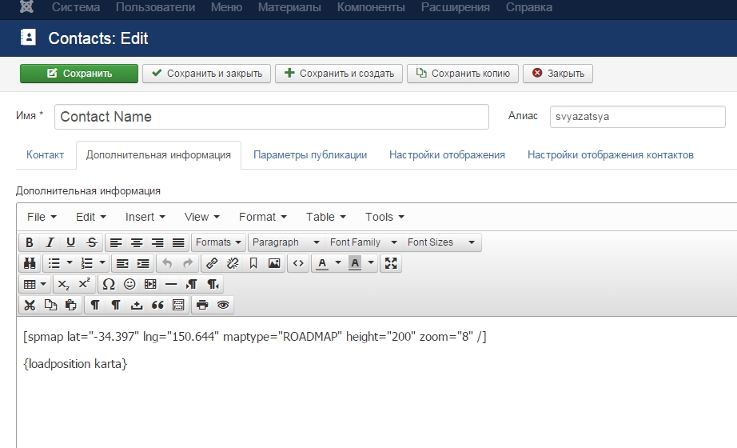Open the Formats dropdown
This screenshot has width=737, height=448.
[218, 242]
